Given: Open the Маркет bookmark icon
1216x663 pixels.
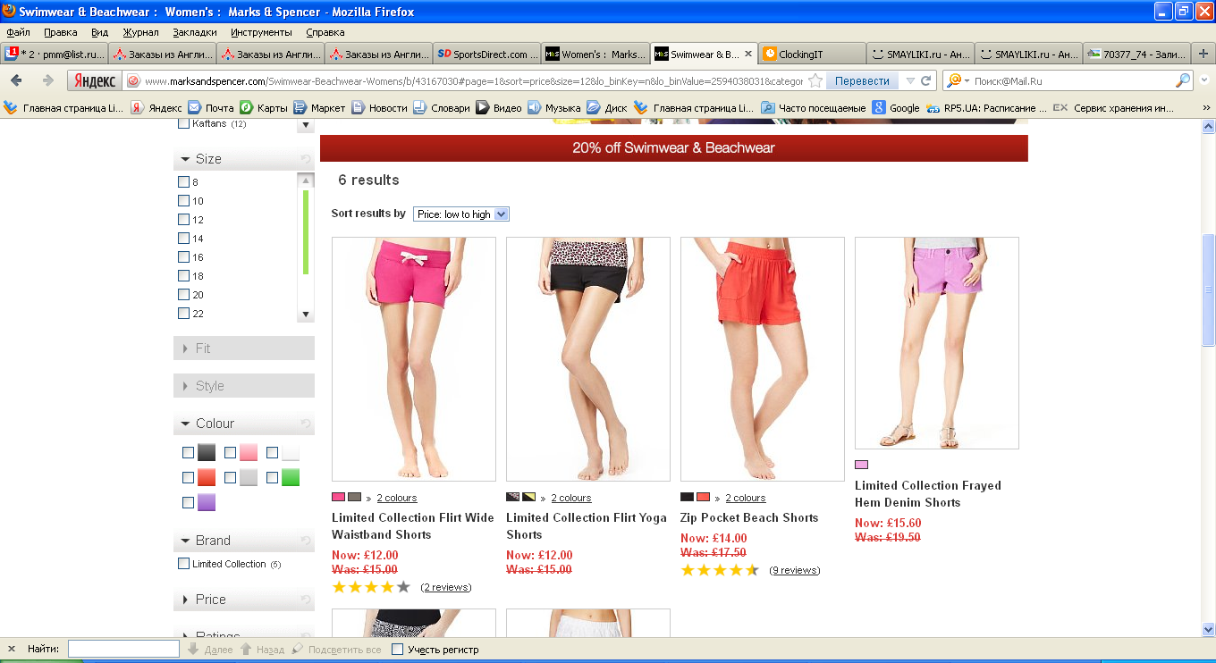Looking at the screenshot, I should [x=300, y=107].
